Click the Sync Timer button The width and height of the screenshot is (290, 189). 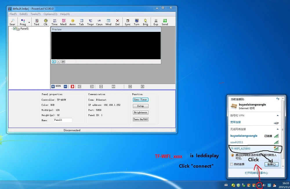(141, 100)
